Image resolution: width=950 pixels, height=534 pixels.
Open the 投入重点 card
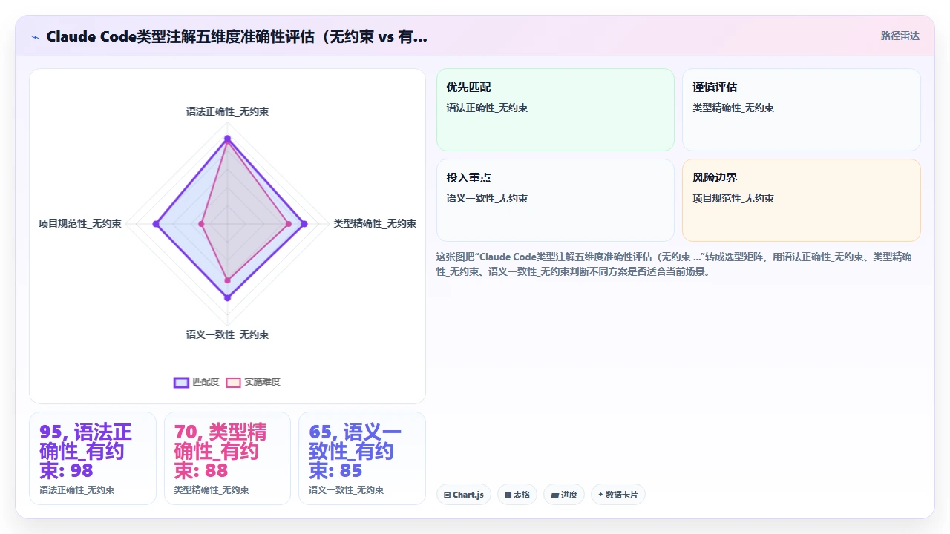click(555, 200)
